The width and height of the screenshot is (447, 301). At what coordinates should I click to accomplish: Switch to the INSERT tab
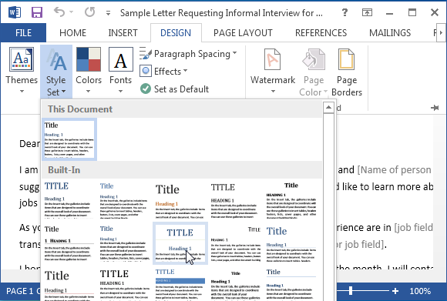click(123, 33)
